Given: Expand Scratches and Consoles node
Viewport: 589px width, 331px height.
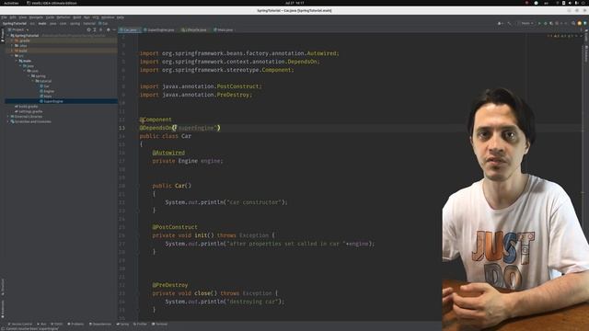Looking at the screenshot, I should (8, 121).
